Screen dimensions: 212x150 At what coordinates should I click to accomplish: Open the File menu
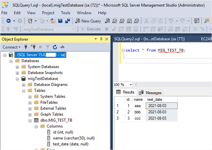pos(4,13)
